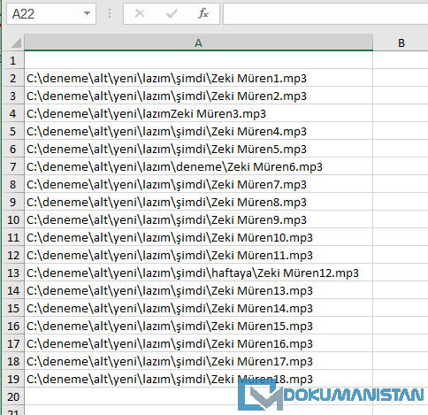Click the Dokumanistan watermark logo

point(331,395)
